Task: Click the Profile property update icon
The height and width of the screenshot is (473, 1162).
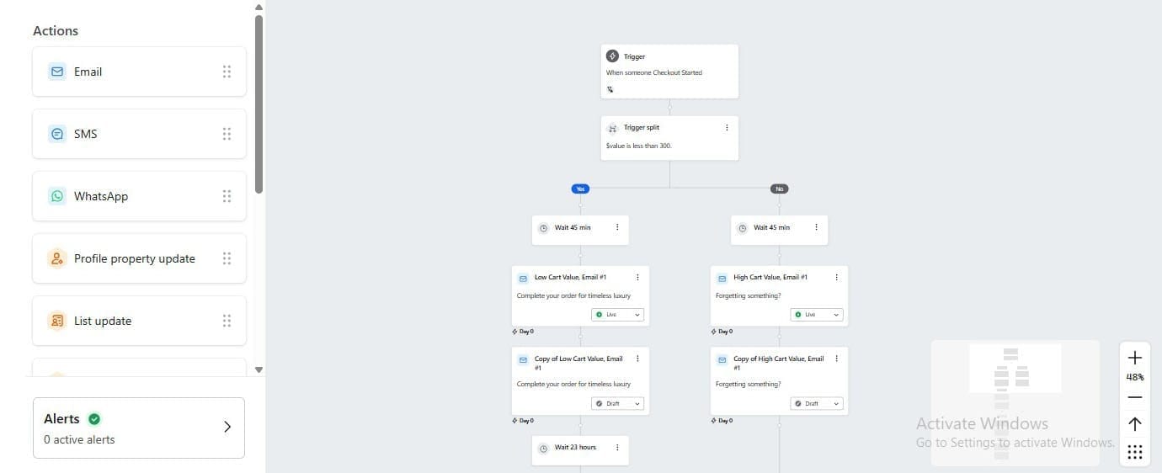Action: [x=56, y=258]
